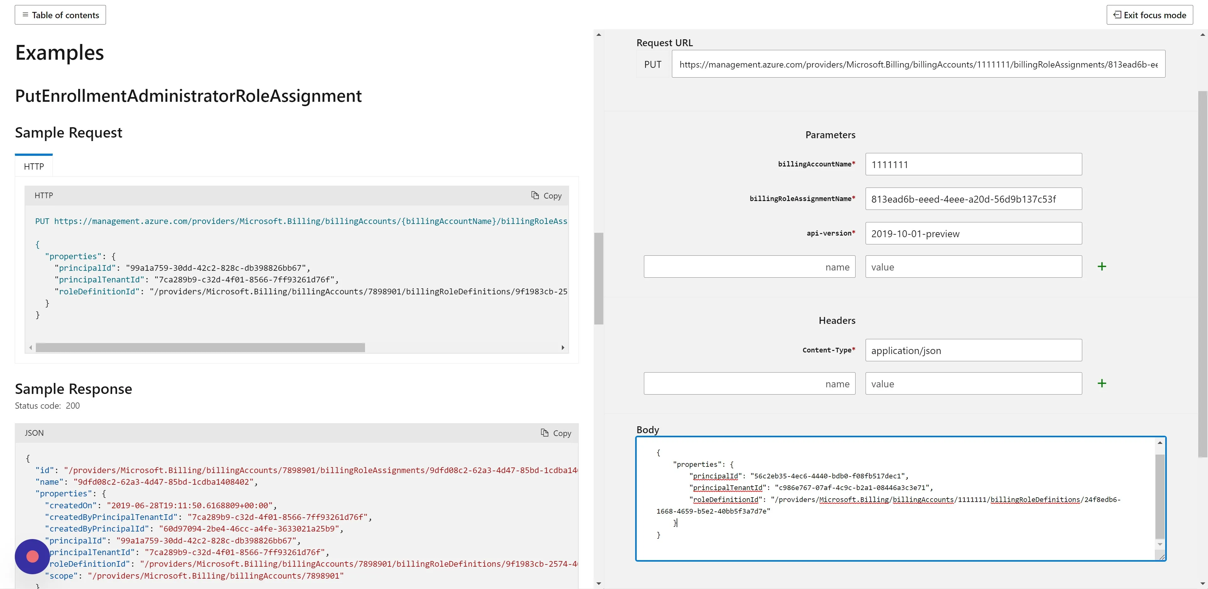Screen dimensions: 1208x589
Task: Open the Table of contents menu
Action: [60, 15]
